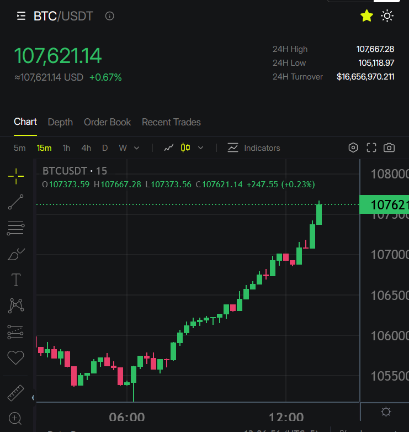Select the 15m timeframe
Viewport: 409px width, 432px height.
44,148
